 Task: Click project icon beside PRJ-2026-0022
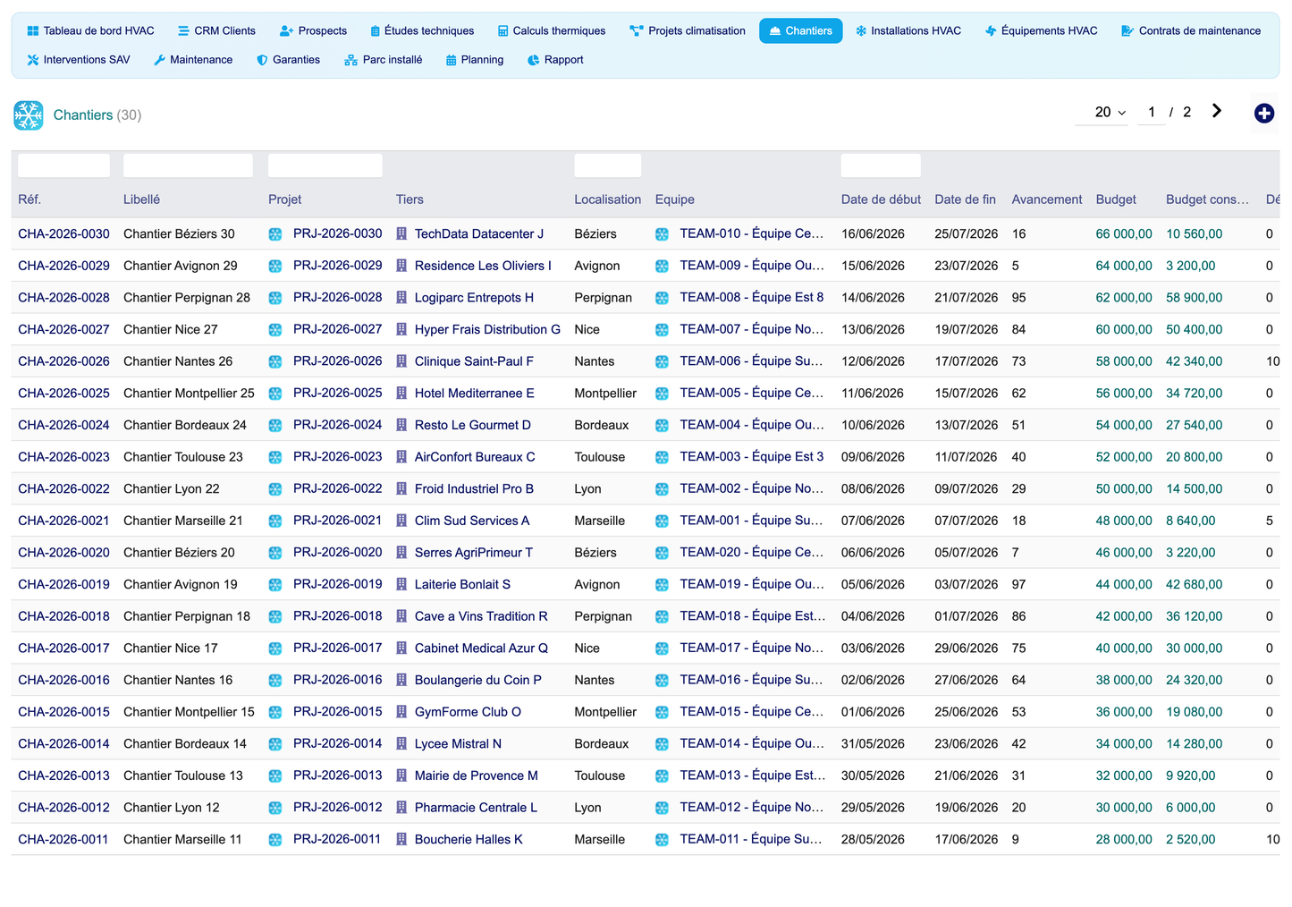[x=275, y=489]
